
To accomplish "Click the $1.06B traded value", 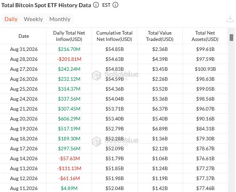I will coord(160,158).
